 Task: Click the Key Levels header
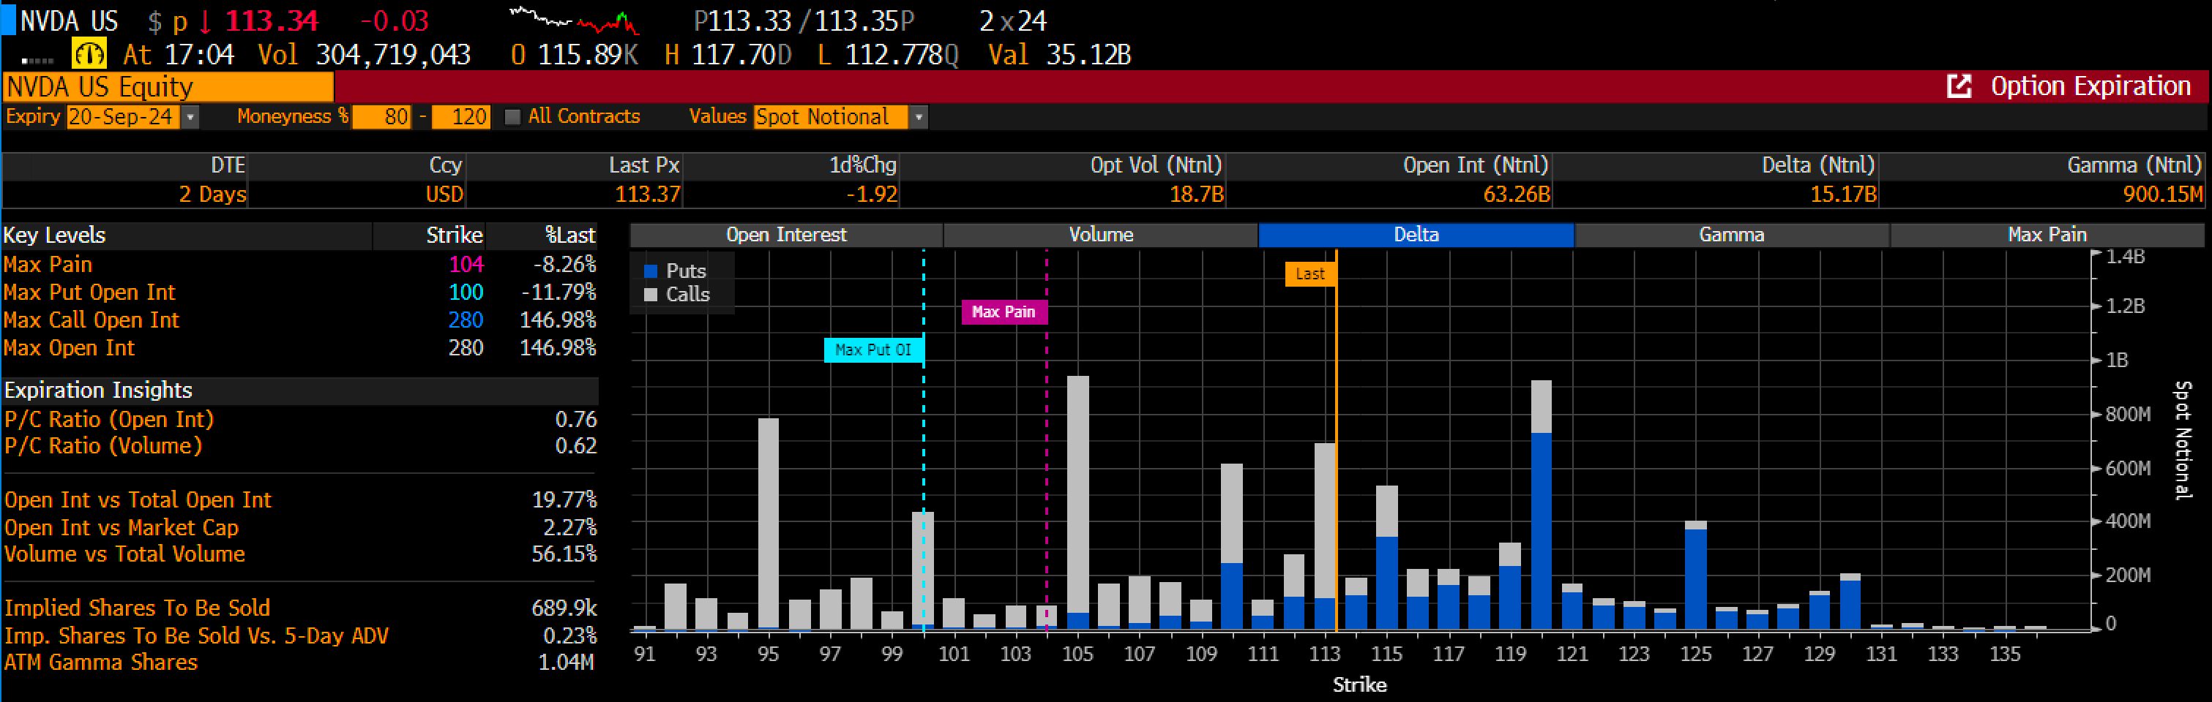point(54,235)
